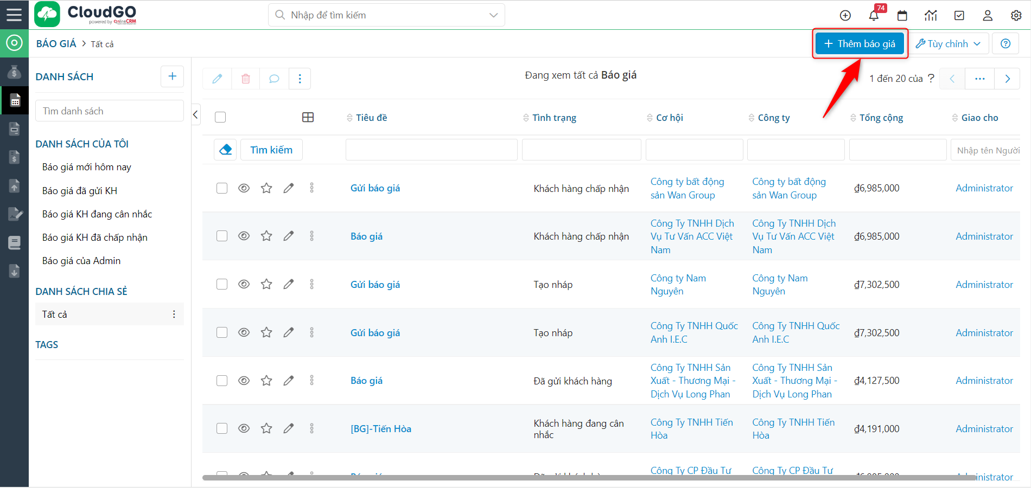This screenshot has height=488, width=1031.
Task: Check the [BG]-Tiến Hòa row checkbox
Action: point(222,428)
